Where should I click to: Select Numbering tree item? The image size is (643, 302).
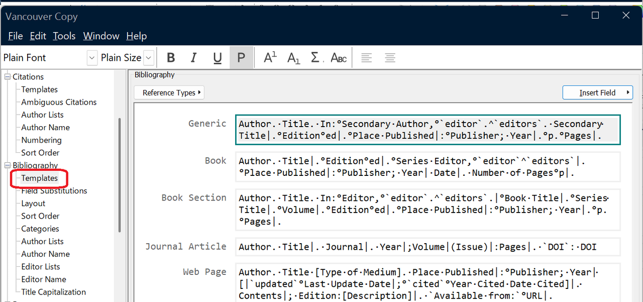point(41,140)
